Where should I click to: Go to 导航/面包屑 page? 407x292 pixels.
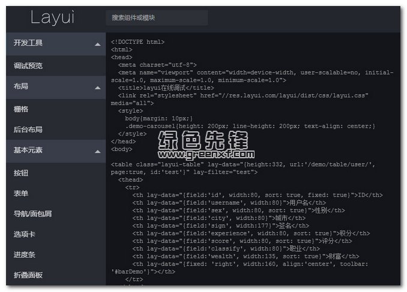click(56, 214)
